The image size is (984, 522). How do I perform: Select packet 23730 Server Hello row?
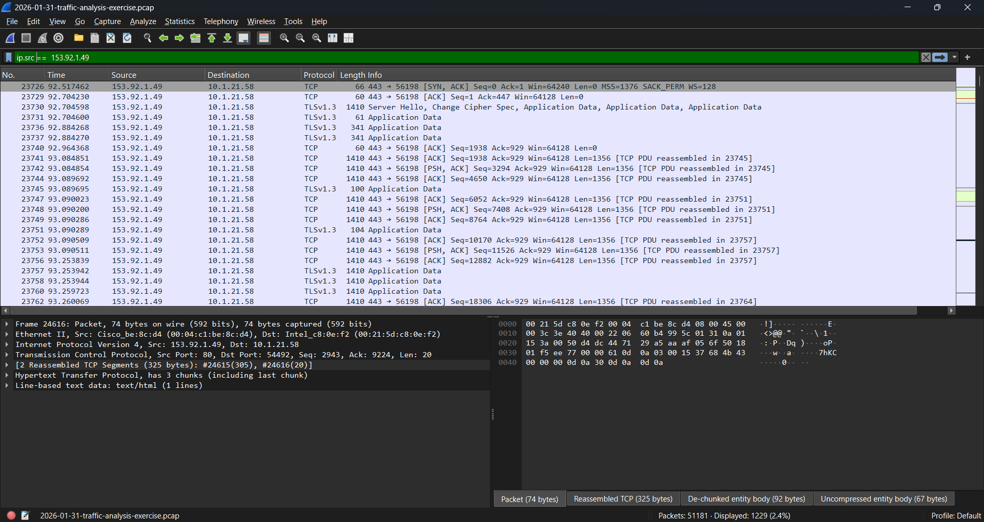[x=478, y=107]
